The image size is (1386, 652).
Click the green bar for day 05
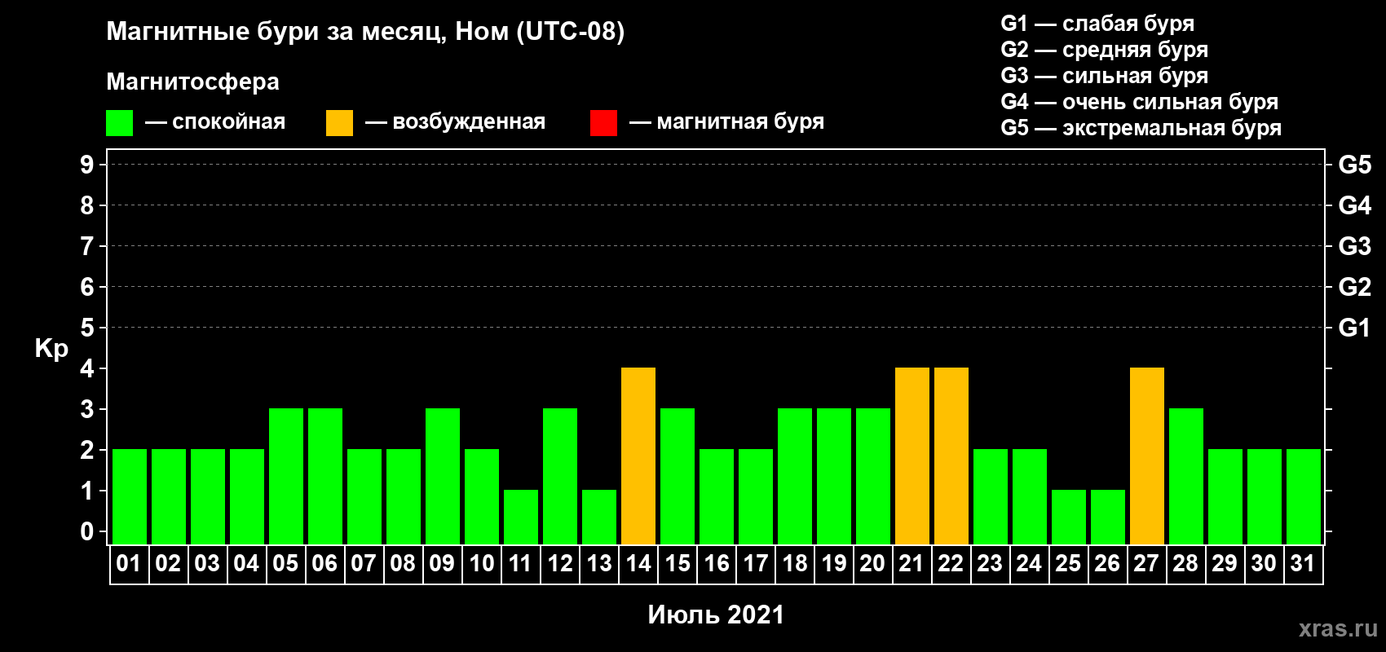tap(286, 476)
